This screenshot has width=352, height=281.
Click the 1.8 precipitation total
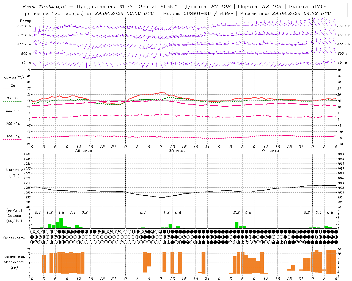(x=50, y=213)
